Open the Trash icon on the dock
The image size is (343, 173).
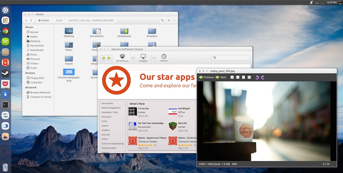click(x=5, y=167)
